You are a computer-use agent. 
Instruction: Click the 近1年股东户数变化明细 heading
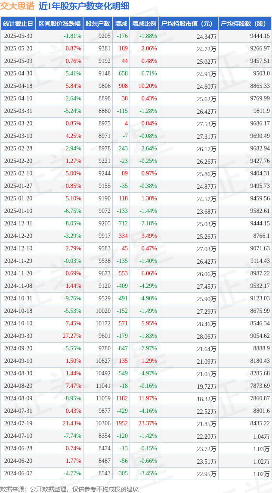click(x=84, y=6)
